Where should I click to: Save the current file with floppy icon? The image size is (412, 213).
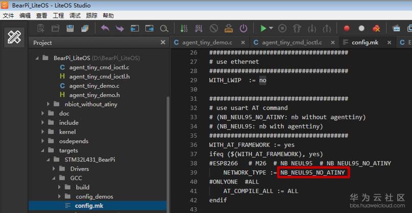coord(70,29)
